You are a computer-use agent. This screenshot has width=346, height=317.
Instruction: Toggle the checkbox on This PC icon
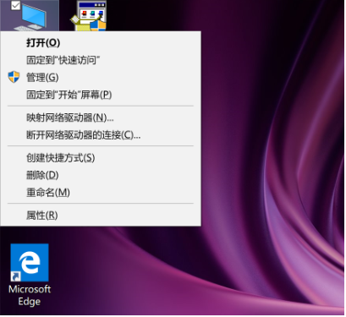point(15,5)
